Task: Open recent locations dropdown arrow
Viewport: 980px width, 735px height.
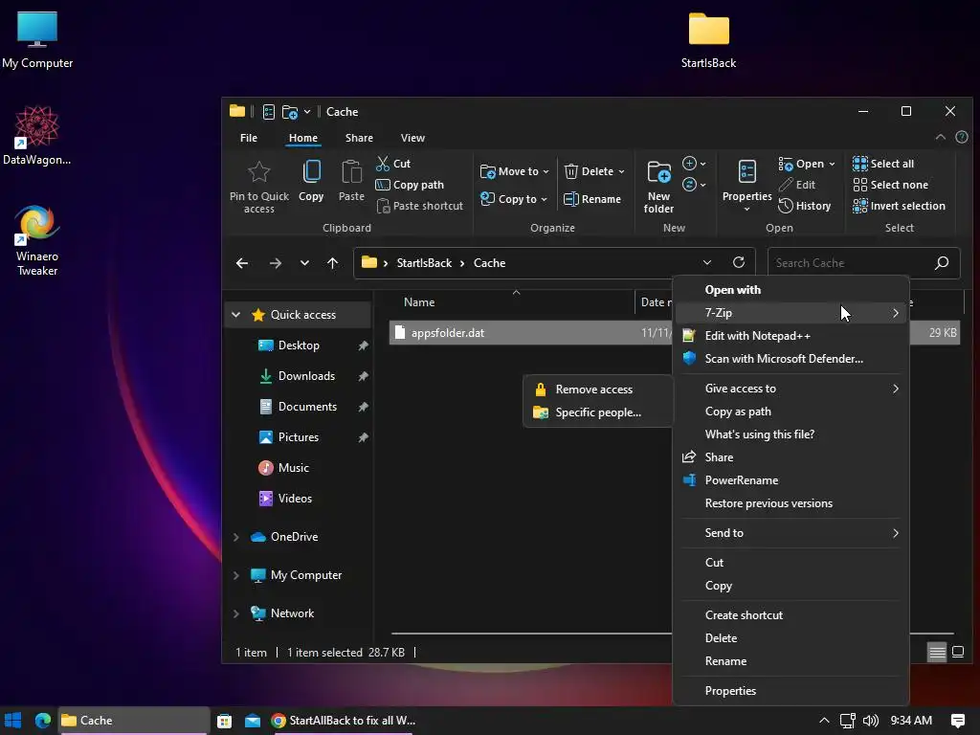Action: coord(304,263)
